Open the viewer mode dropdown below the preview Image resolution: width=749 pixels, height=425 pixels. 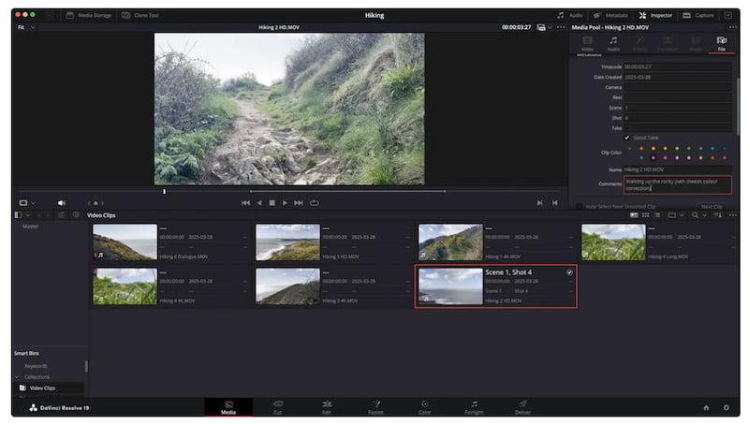click(x=27, y=203)
